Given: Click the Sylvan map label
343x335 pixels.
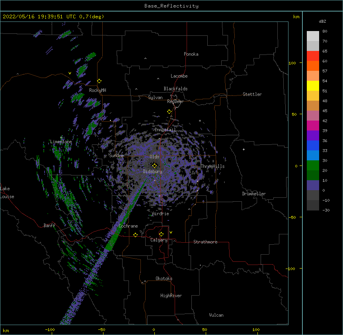Looking at the screenshot, I should tap(155, 97).
